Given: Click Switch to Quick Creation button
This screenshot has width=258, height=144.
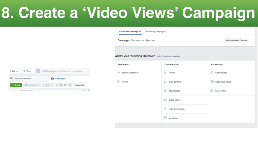Looking at the screenshot, I should (x=236, y=40).
